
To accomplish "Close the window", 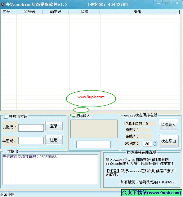I will [177, 3].
